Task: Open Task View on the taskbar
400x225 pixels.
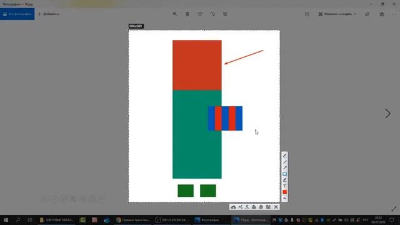Action: click(30, 220)
